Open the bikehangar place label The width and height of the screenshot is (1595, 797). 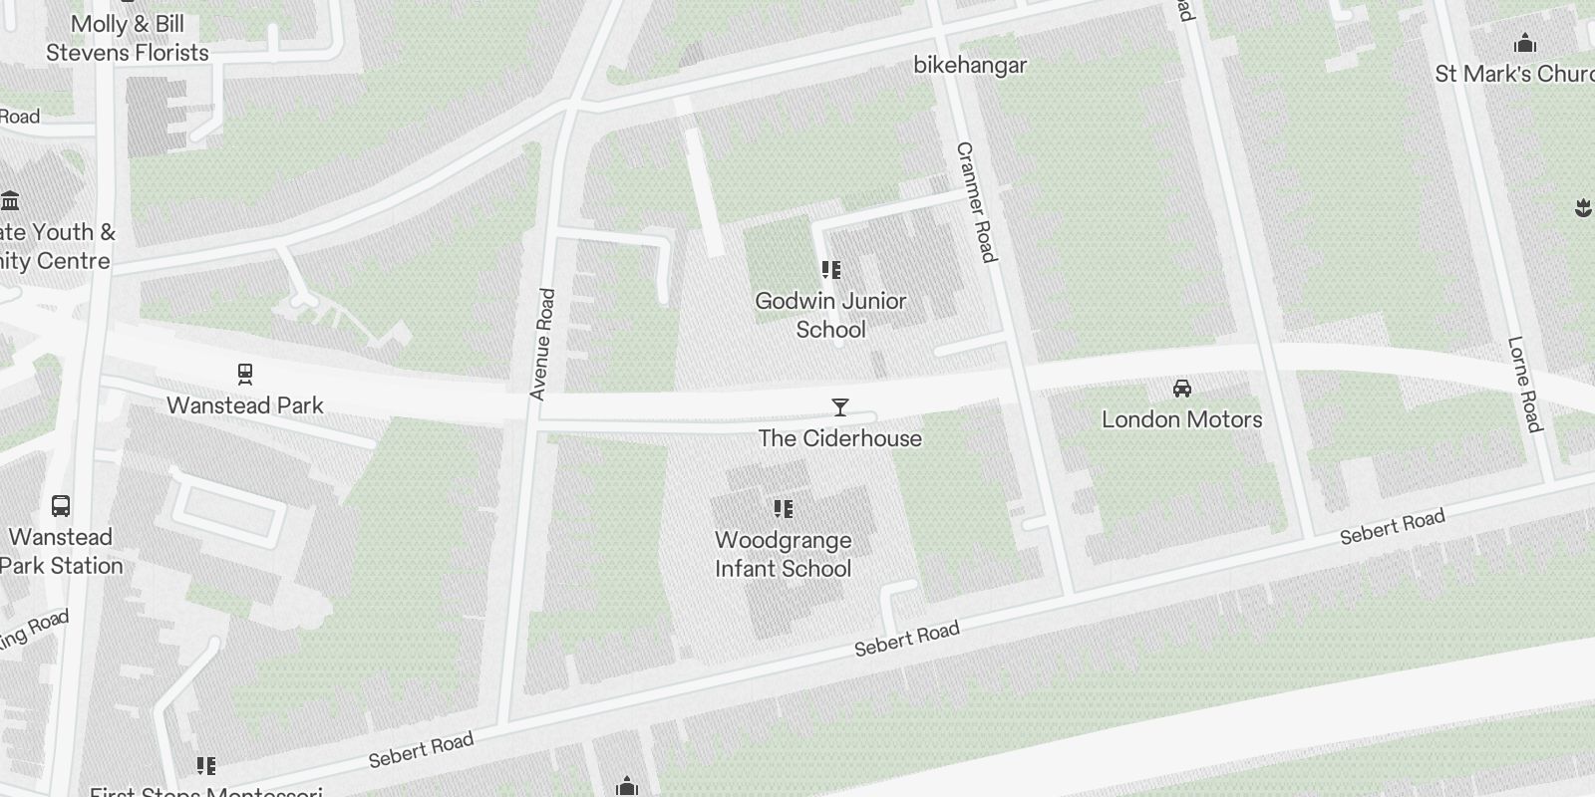pos(970,65)
